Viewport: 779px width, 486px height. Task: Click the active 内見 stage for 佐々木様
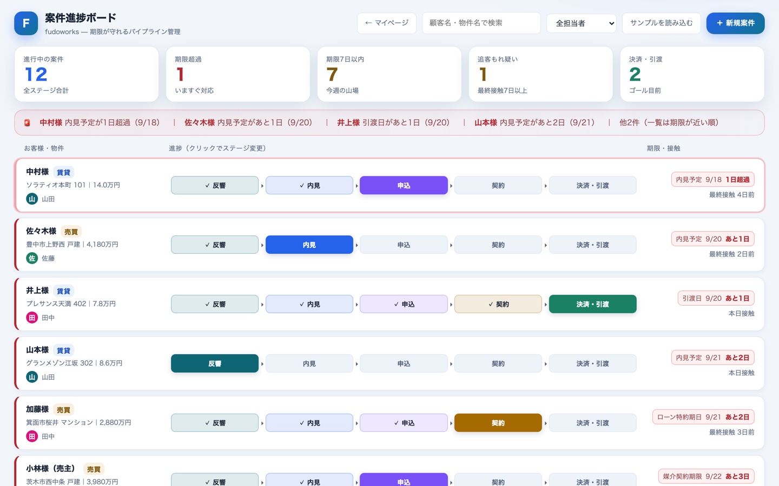pos(309,245)
